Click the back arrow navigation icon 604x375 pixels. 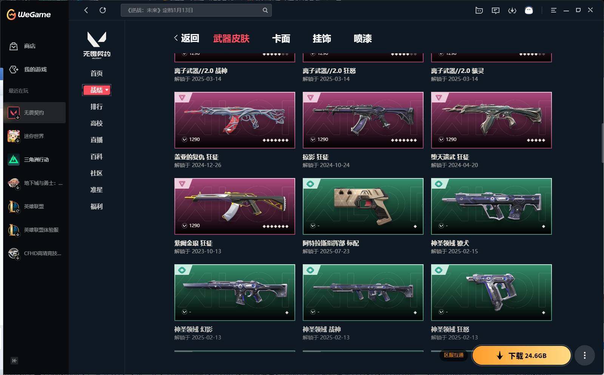point(86,10)
